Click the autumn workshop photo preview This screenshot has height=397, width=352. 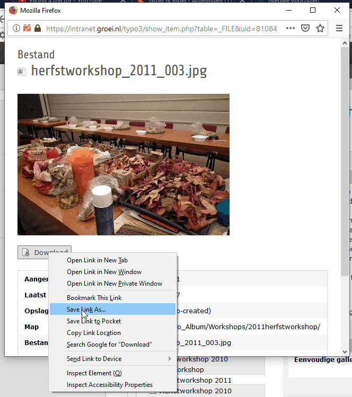click(123, 164)
